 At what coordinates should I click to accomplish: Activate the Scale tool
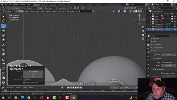(x=4, y=35)
